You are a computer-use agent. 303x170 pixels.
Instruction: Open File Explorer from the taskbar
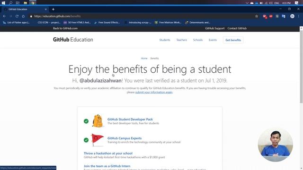(x=25, y=3)
